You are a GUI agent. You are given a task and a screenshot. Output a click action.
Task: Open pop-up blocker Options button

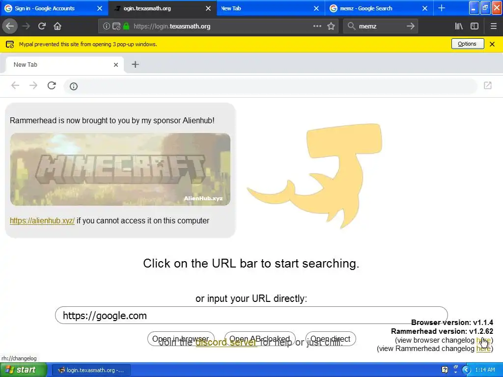coord(468,44)
